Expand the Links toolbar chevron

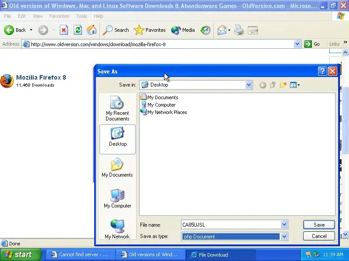click(x=345, y=42)
